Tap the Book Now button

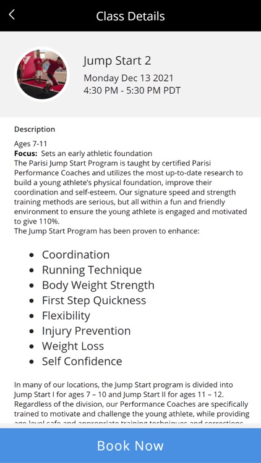(x=130, y=446)
